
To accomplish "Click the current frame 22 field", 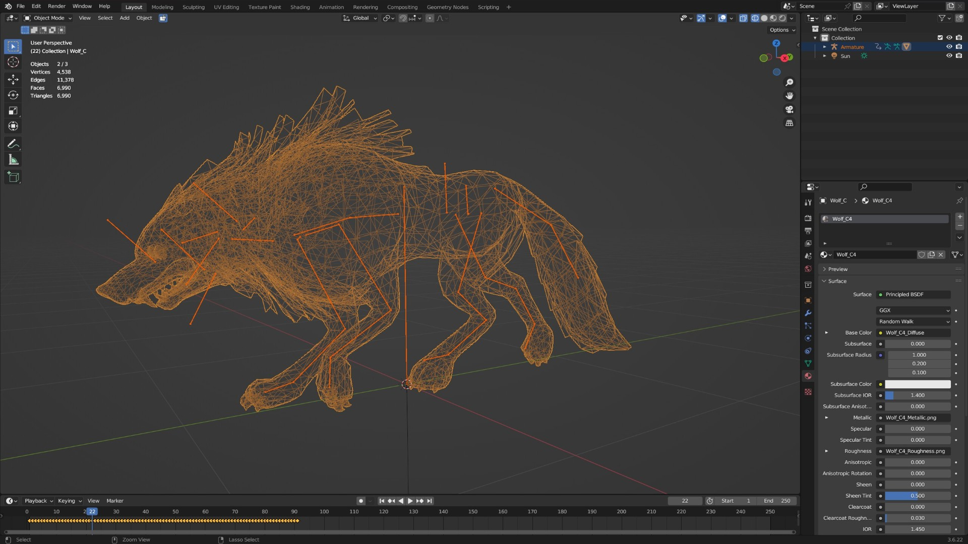I will [685, 501].
